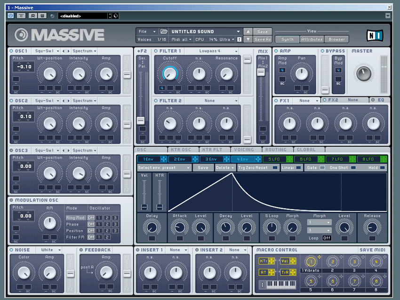Click OSC1 previous wavetable arrow
This screenshot has width=400, height=300.
pyautogui.click(x=64, y=51)
